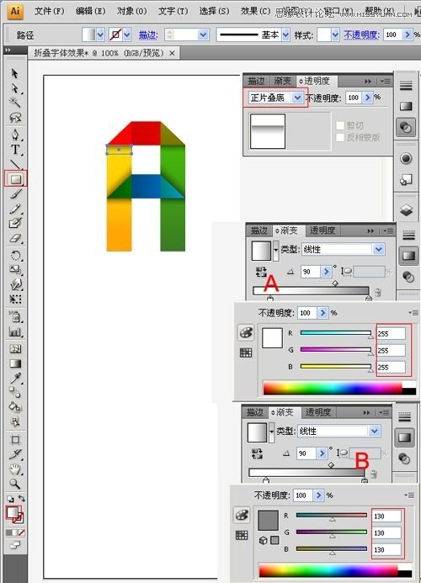Open the 编辑(E) menu
Image resolution: width=421 pixels, height=583 pixels.
90,11
